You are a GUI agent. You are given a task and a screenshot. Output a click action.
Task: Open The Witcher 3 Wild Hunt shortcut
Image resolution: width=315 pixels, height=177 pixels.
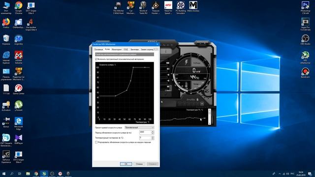tap(118, 8)
